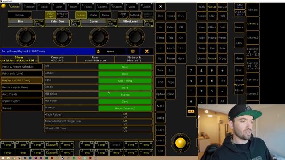
Task: Toggle the Delay layer button
Action: [x=106, y=15]
